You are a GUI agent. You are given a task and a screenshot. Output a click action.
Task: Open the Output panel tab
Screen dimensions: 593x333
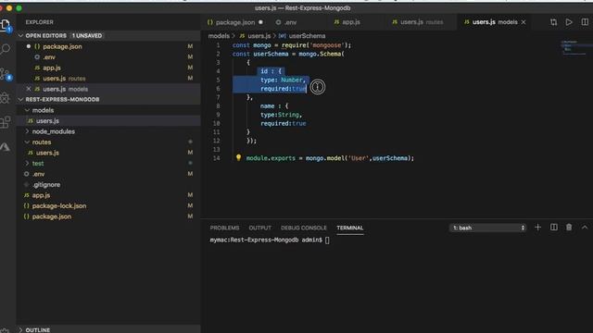pos(259,228)
